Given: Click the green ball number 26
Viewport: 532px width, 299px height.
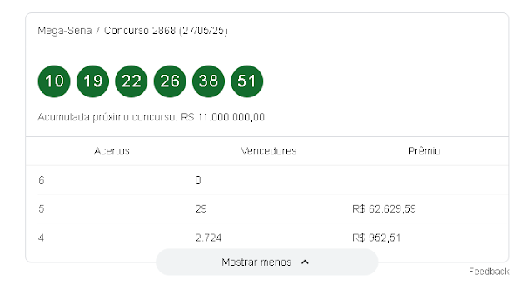Looking at the screenshot, I should 170,81.
